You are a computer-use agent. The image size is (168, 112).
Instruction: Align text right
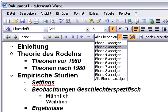[x=150, y=29]
